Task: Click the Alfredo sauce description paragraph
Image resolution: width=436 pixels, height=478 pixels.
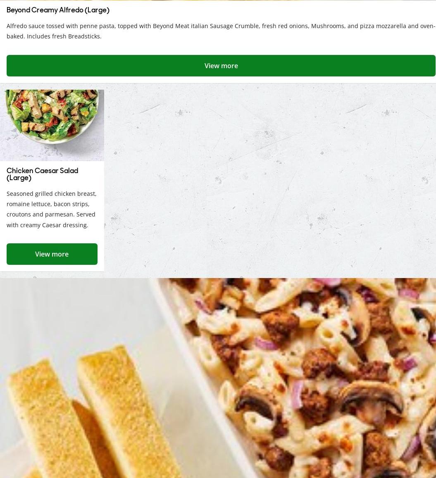Action: click(221, 31)
